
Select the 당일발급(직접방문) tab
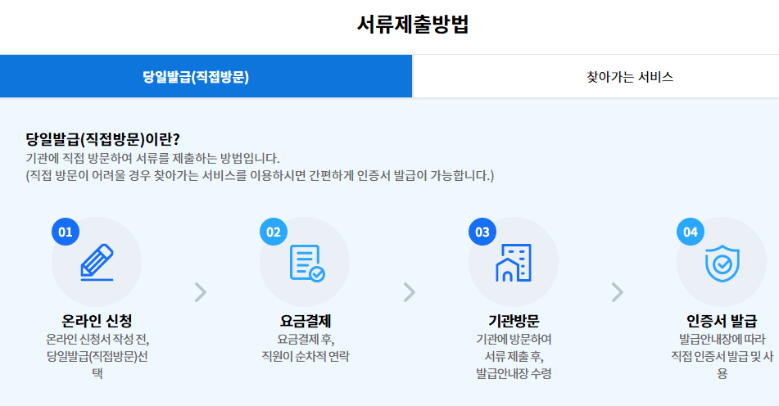206,76
